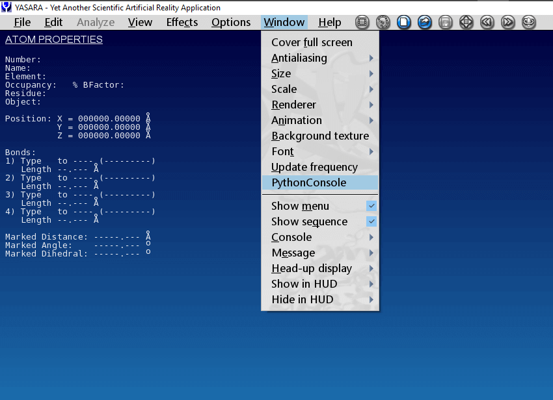Image resolution: width=553 pixels, height=400 pixels.
Task: Click the Scale menu label
Action: 284,89
